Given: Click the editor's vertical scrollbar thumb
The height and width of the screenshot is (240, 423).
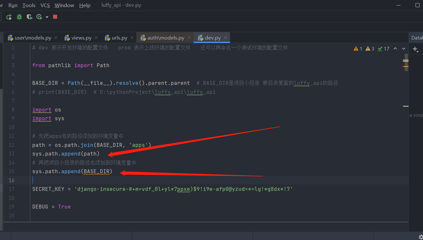Looking at the screenshot, I should 406,63.
